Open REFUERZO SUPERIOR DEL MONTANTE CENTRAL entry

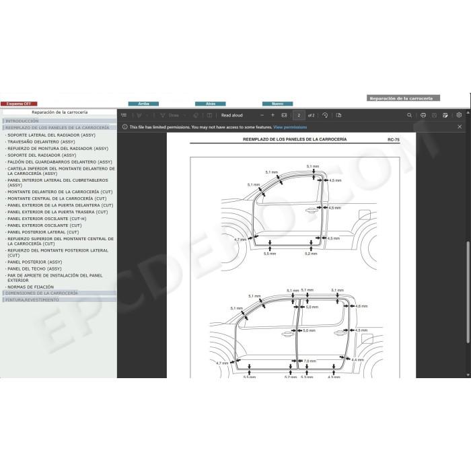(61, 241)
